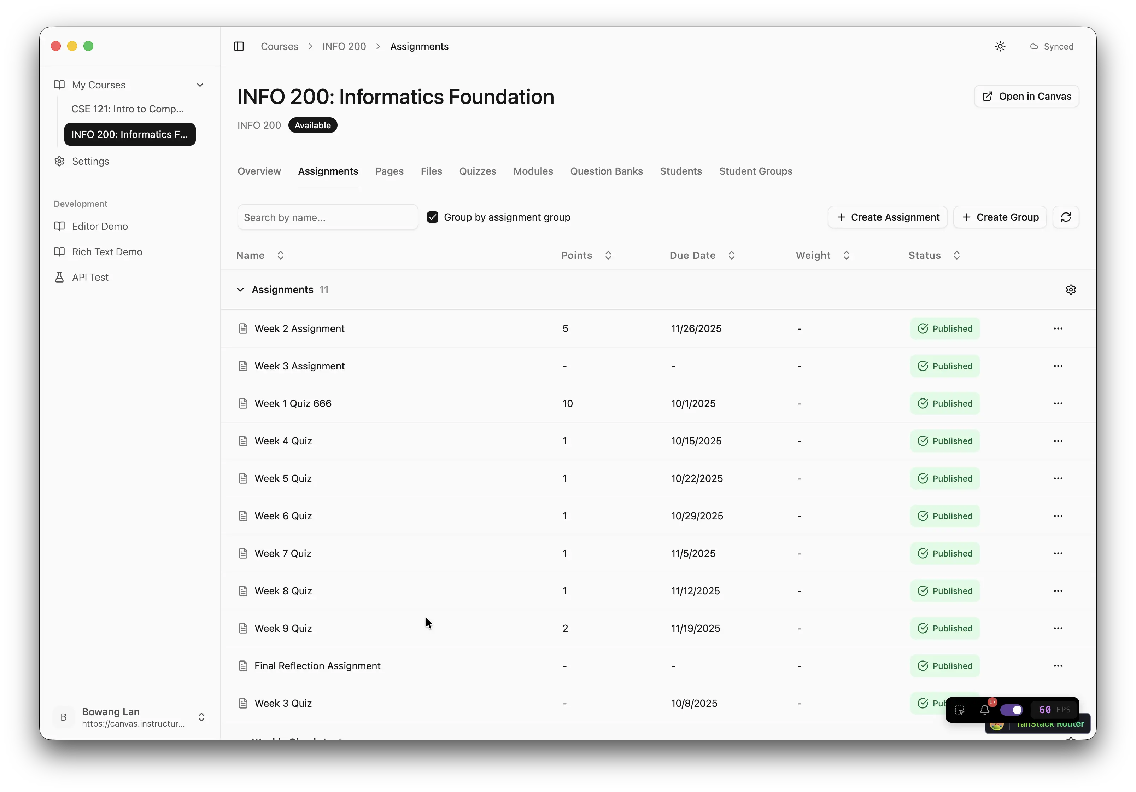This screenshot has height=792, width=1136.
Task: Toggle the sidebar panel icon
Action: 239,46
